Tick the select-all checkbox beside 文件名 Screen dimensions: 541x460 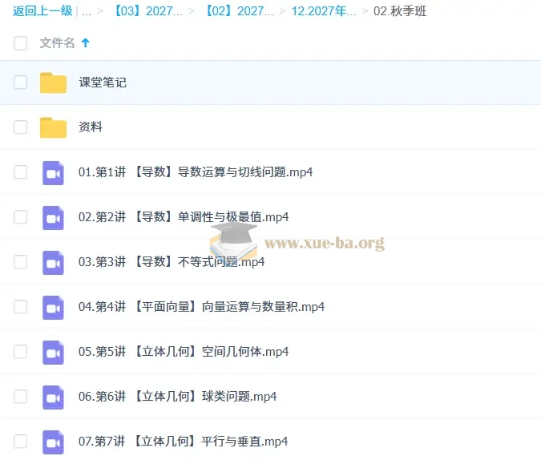(x=20, y=43)
